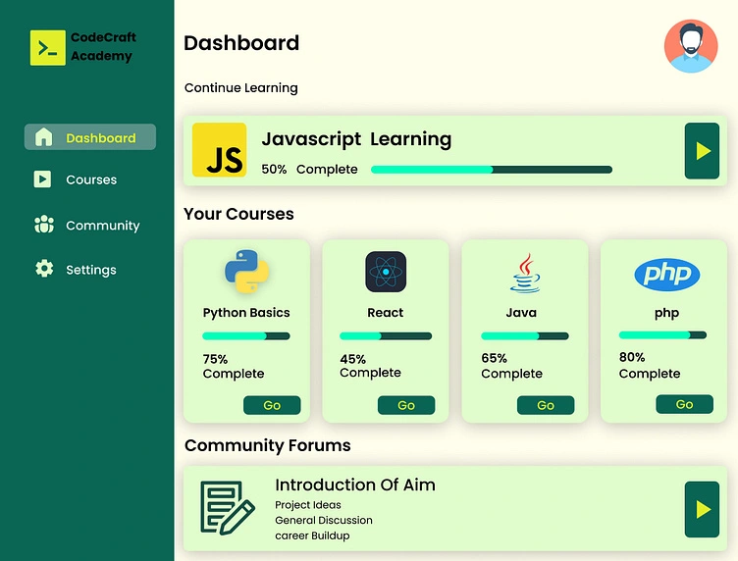This screenshot has height=561, width=738.
Task: Open the General Discussion forum link
Action: point(324,520)
